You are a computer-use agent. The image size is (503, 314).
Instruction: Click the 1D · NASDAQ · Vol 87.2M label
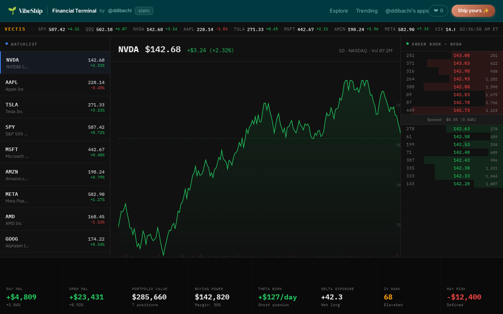pyautogui.click(x=365, y=51)
